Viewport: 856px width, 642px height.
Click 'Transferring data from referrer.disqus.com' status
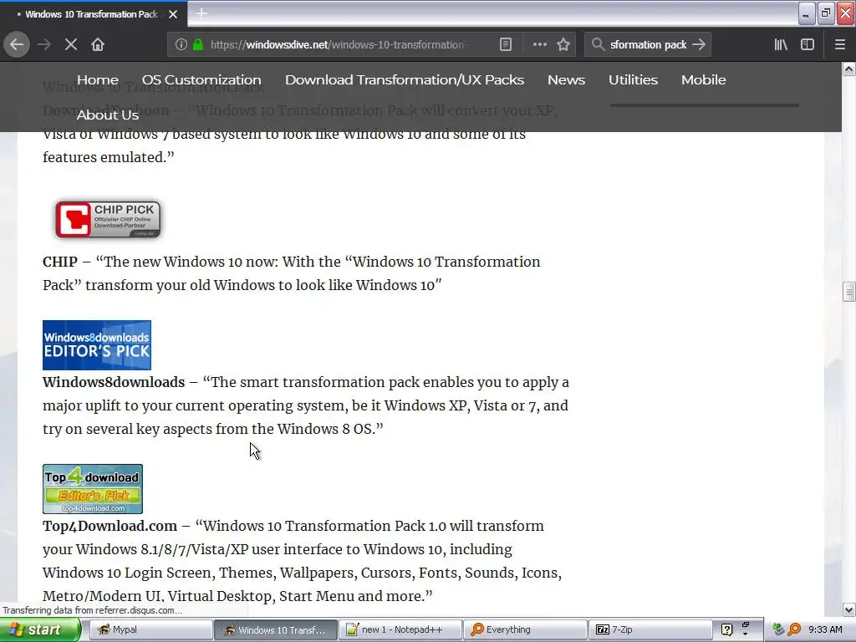pyautogui.click(x=92, y=610)
